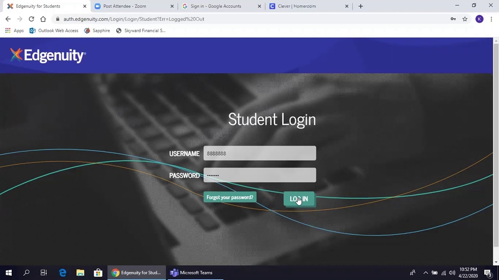Close the Sign in - Google Accounts tab

[259, 6]
